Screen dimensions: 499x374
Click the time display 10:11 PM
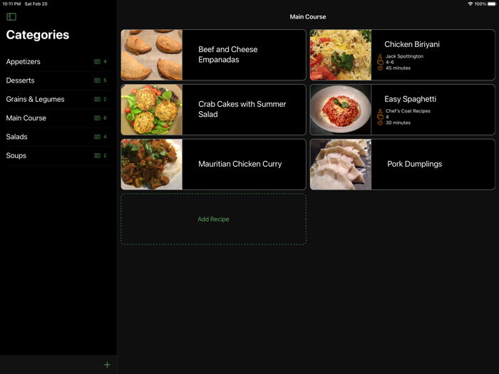click(x=11, y=4)
